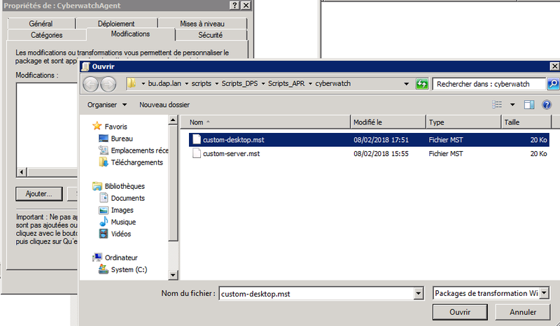
Task: Click the Nouveau dossier button
Action: click(x=164, y=105)
